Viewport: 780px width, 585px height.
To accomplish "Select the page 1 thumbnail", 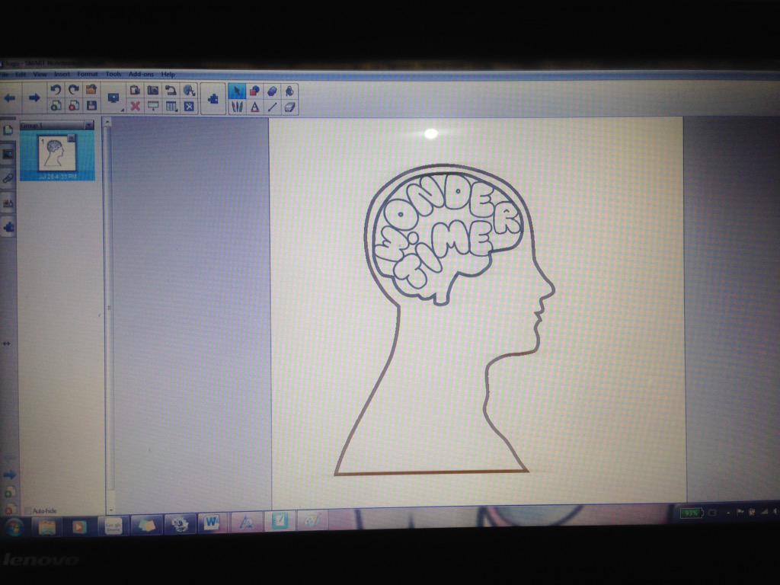I will pos(57,153).
